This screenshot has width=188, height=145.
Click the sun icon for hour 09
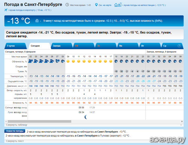coord(68,61)
